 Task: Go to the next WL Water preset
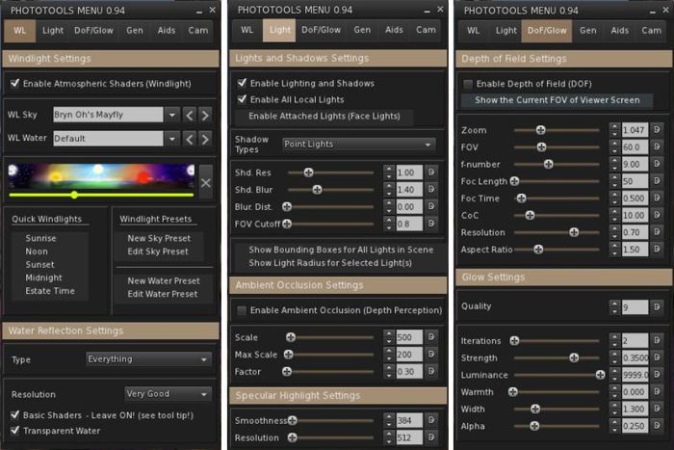click(x=206, y=138)
